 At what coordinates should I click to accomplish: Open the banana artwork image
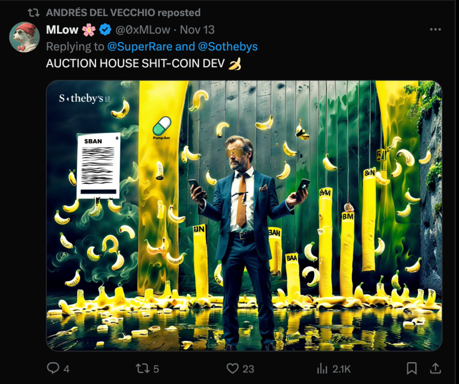point(244,215)
